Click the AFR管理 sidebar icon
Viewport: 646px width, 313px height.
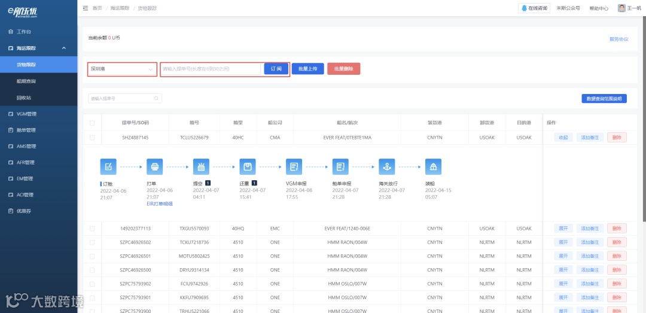click(x=11, y=162)
